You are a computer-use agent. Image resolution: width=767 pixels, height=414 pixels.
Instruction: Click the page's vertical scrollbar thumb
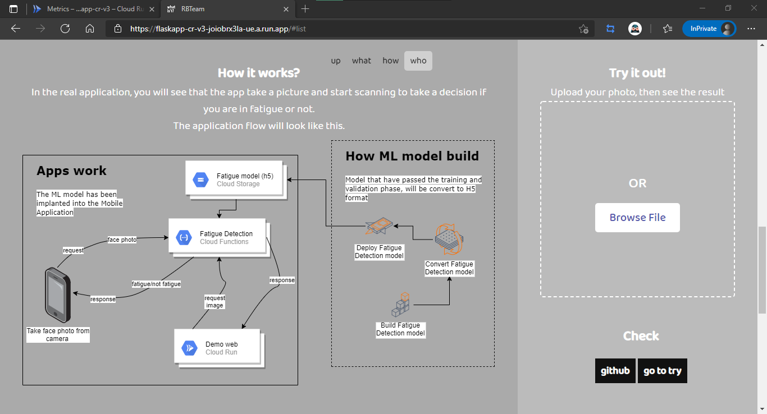762,269
